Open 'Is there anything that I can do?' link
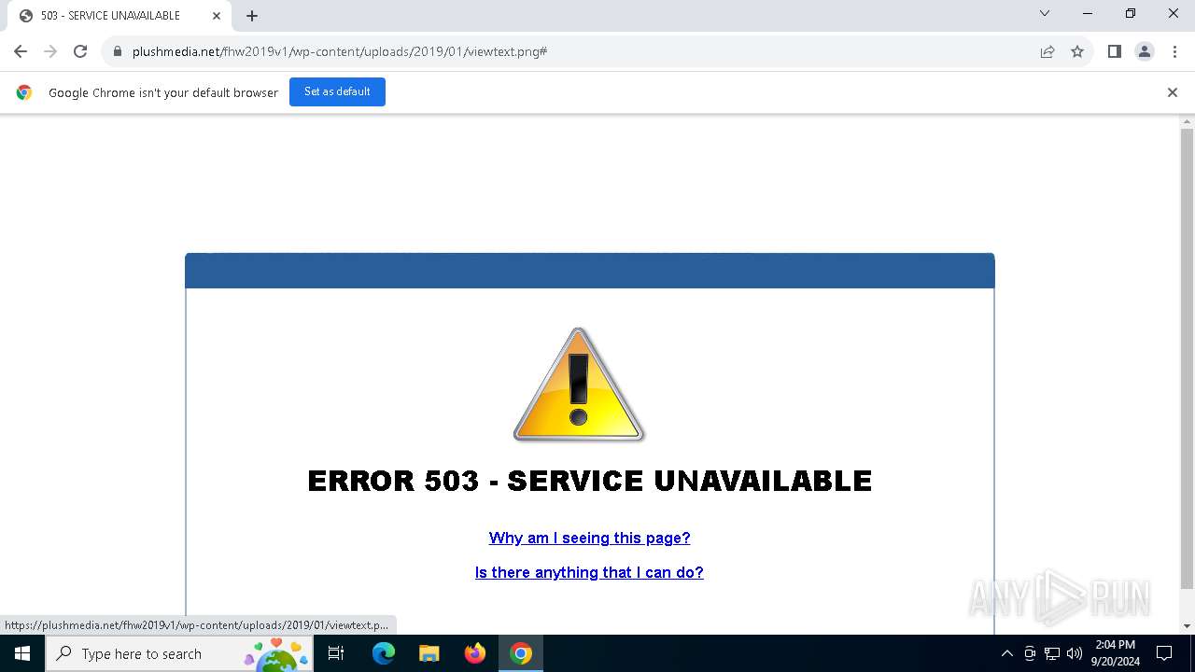The width and height of the screenshot is (1195, 672). (x=589, y=572)
